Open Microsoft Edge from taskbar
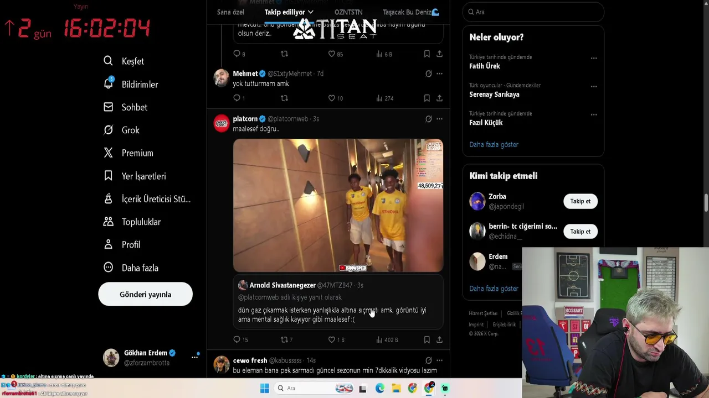Screen dimensions: 709x398 (x=379, y=389)
